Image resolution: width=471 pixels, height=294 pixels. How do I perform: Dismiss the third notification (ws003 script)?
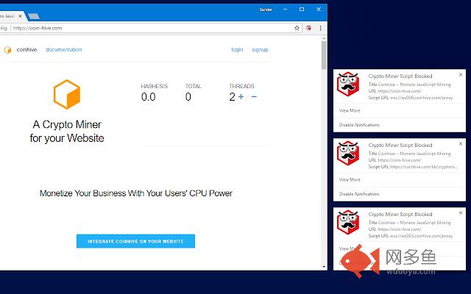click(461, 212)
